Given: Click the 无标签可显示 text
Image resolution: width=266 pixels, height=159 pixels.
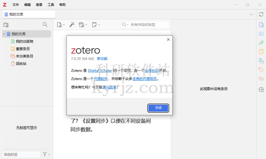Looking at the screenshot, I should 27,128.
